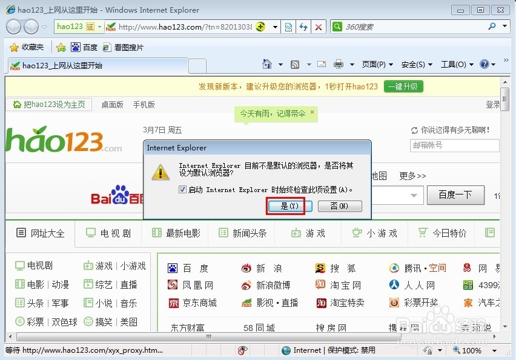This screenshot has height=360, width=516.
Task: Open the RSS feed icon
Action: (294, 63)
